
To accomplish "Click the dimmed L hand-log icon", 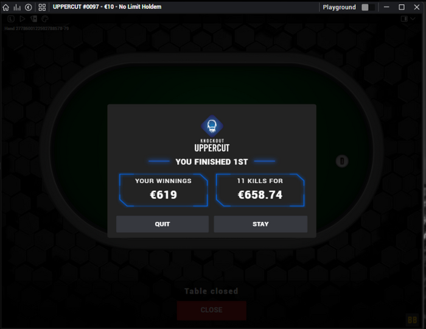I will 11,19.
